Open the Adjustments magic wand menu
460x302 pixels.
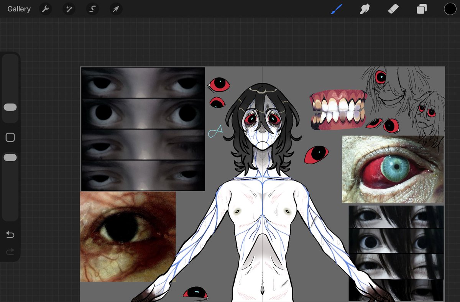point(69,9)
